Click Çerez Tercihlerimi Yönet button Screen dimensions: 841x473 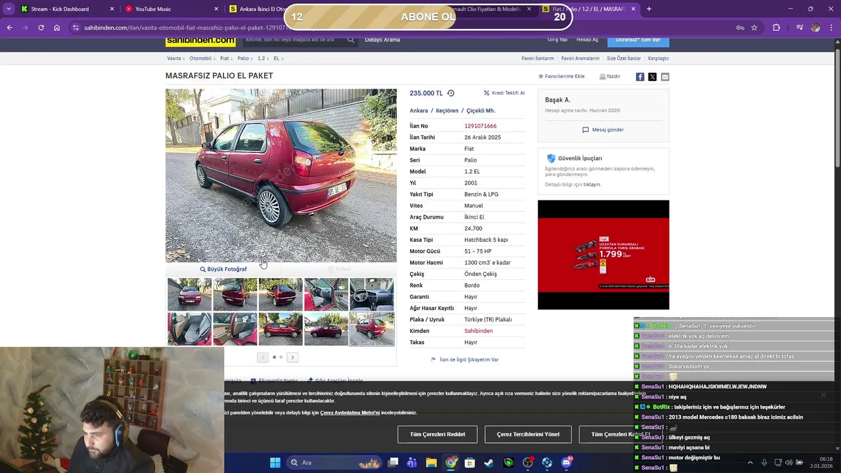pyautogui.click(x=528, y=434)
